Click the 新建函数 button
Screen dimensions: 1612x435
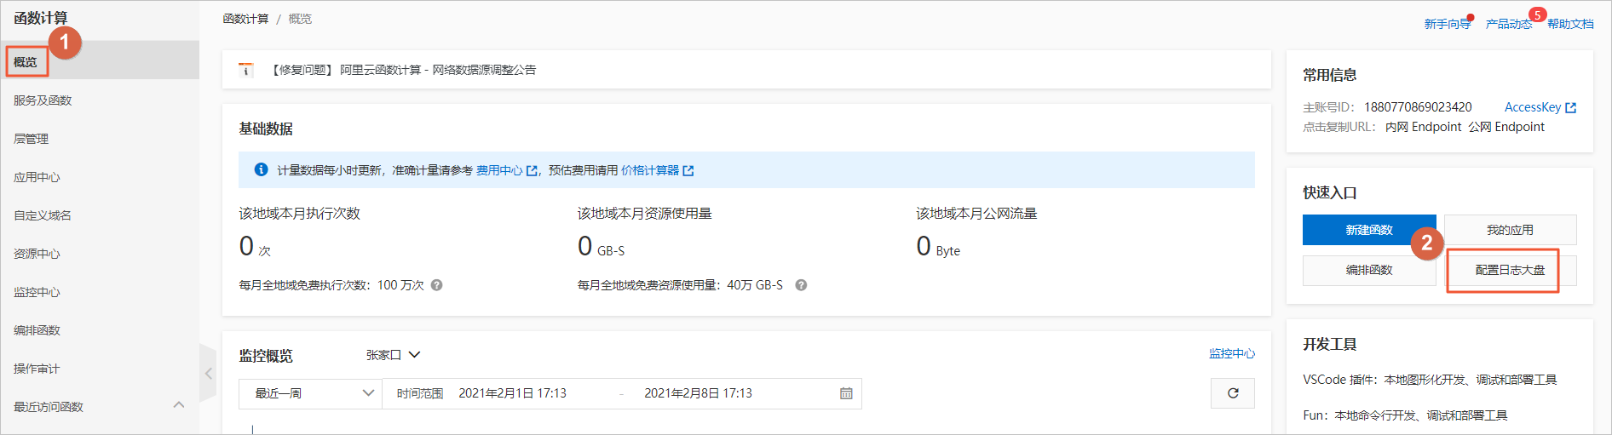(1369, 230)
